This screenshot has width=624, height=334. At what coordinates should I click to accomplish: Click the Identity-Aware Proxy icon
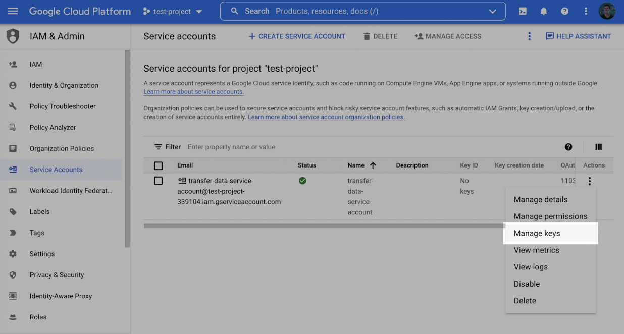13,296
